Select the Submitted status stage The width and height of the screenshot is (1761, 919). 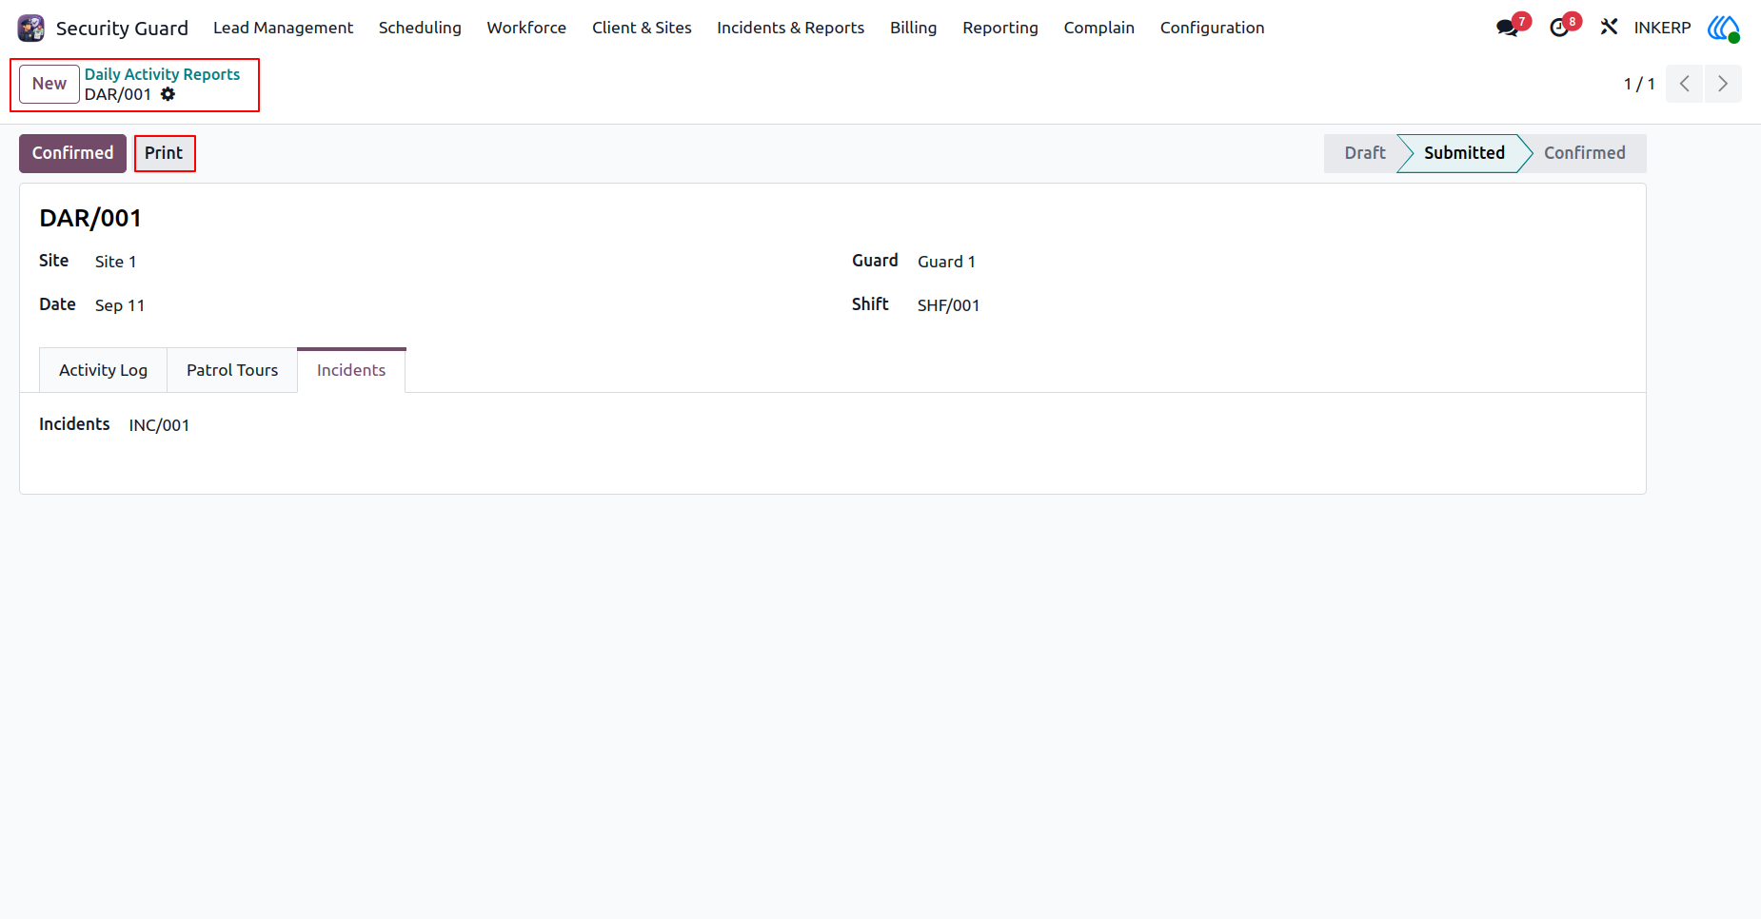[1463, 153]
